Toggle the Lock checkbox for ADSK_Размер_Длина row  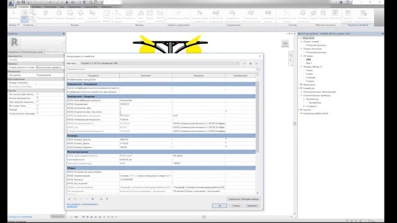[x=226, y=143]
